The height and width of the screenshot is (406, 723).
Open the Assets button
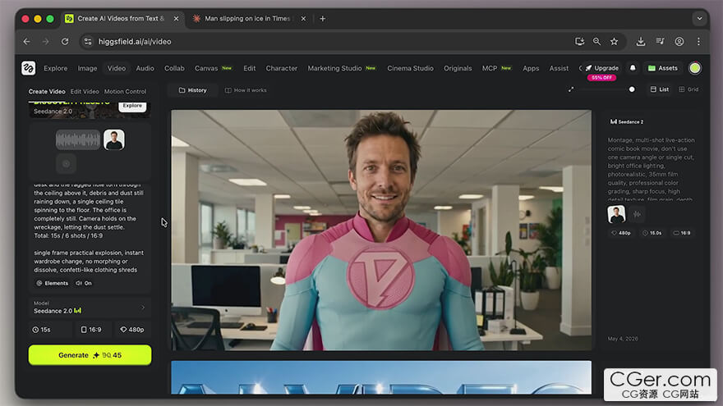click(662, 68)
